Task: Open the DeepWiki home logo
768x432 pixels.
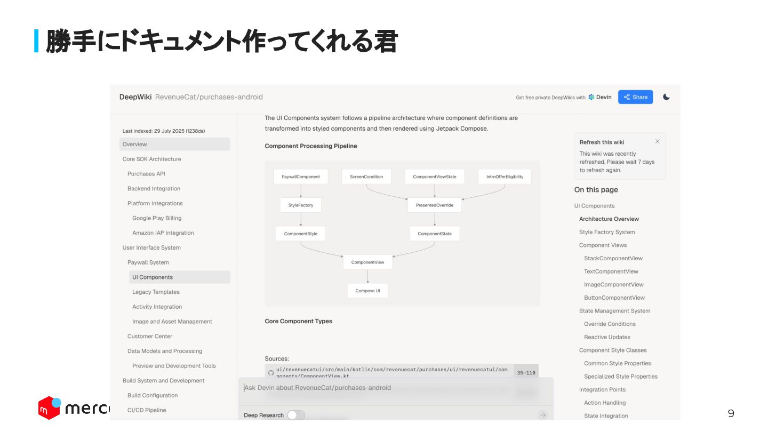Action: point(135,97)
